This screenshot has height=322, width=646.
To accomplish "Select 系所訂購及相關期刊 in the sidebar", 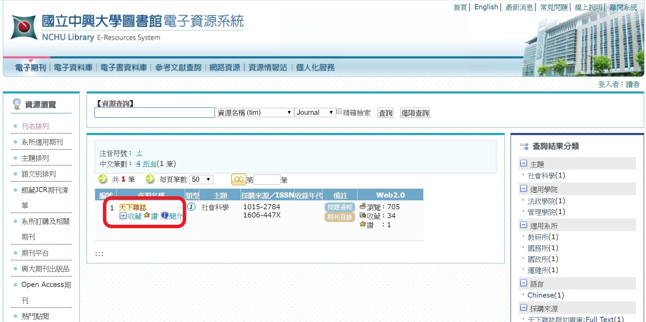I will coord(45,229).
